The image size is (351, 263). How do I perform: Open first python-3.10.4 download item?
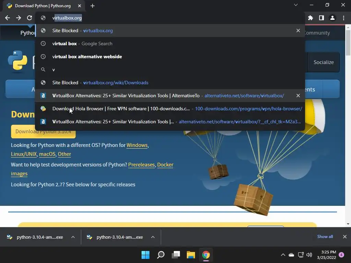(x=35, y=237)
